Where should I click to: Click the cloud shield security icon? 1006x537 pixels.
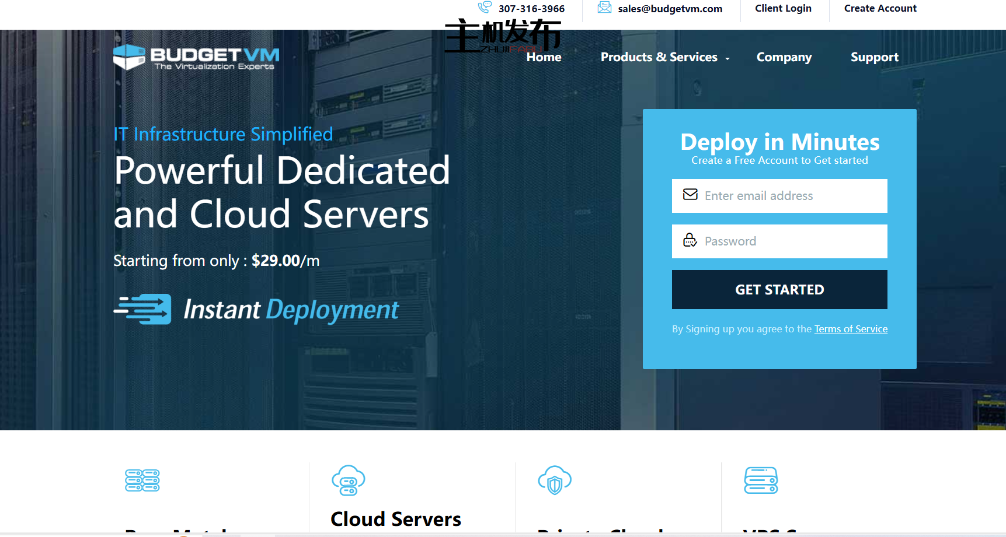point(554,480)
